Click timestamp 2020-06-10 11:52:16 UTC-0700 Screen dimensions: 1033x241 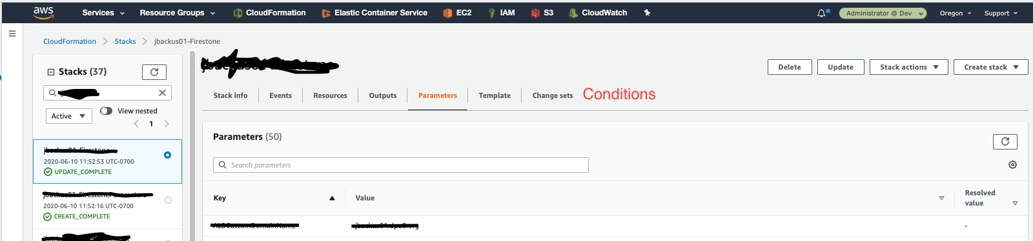tap(88, 206)
